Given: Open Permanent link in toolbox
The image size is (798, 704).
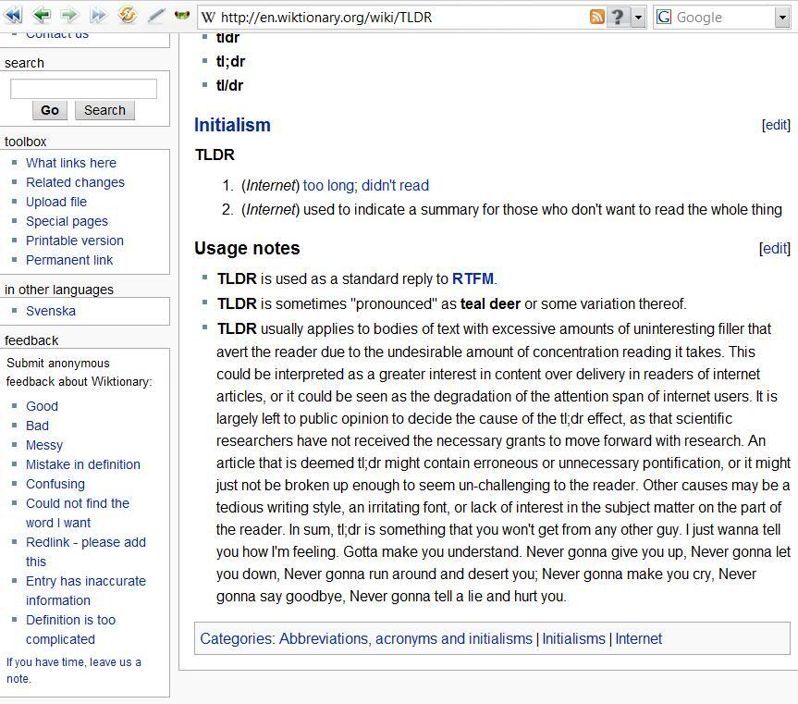Looking at the screenshot, I should [69, 260].
